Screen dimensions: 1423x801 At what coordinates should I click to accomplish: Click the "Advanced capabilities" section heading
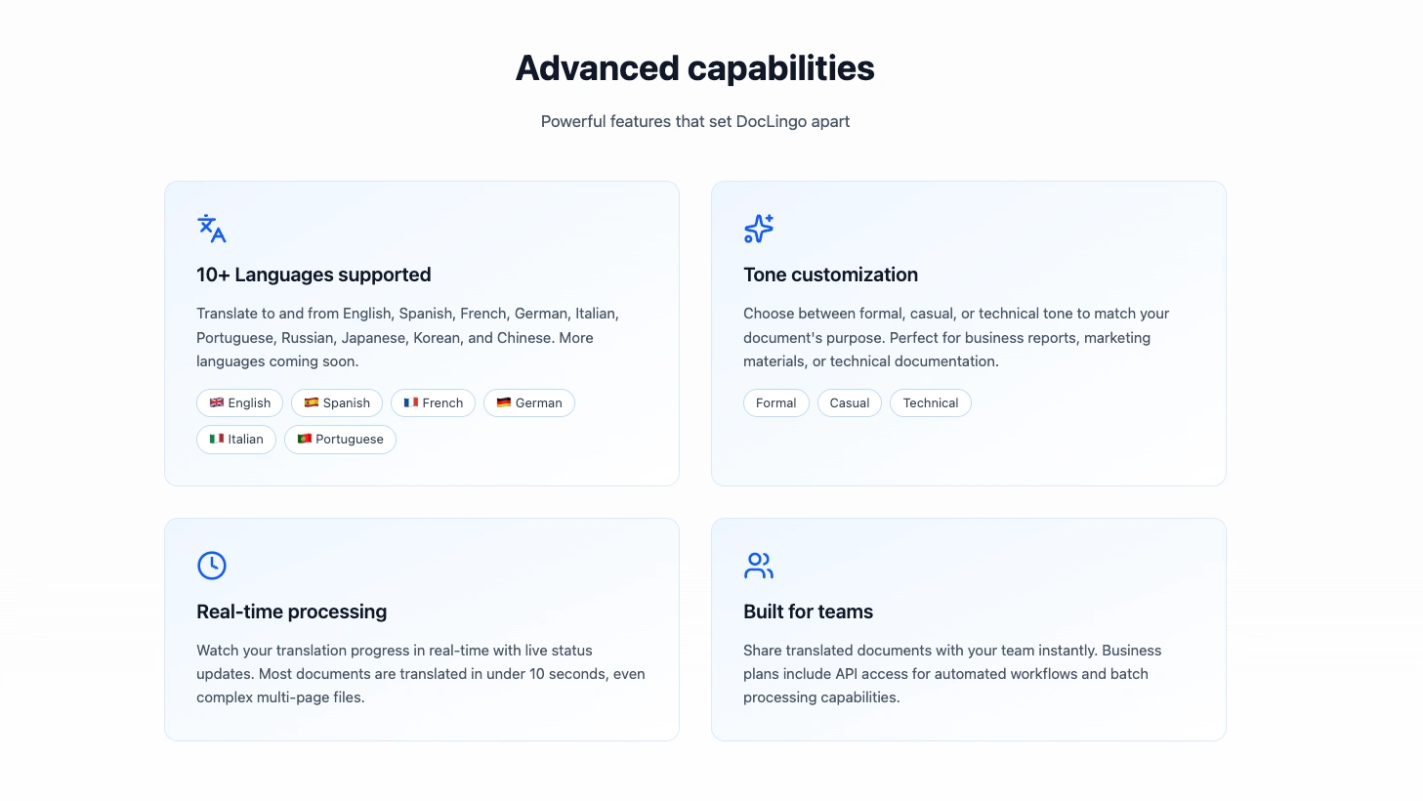pos(694,68)
